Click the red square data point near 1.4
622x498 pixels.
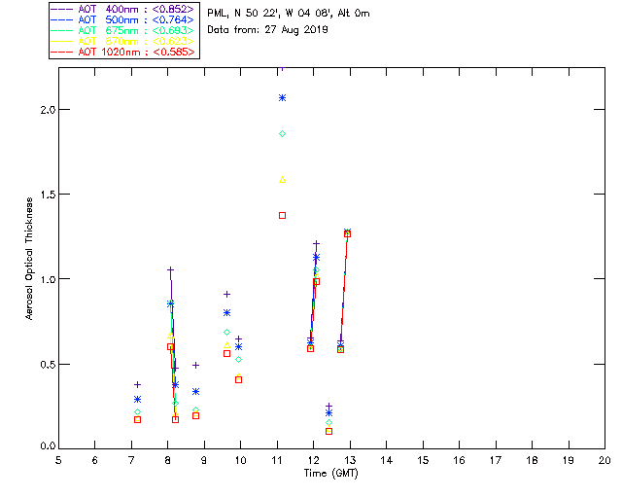(x=282, y=216)
